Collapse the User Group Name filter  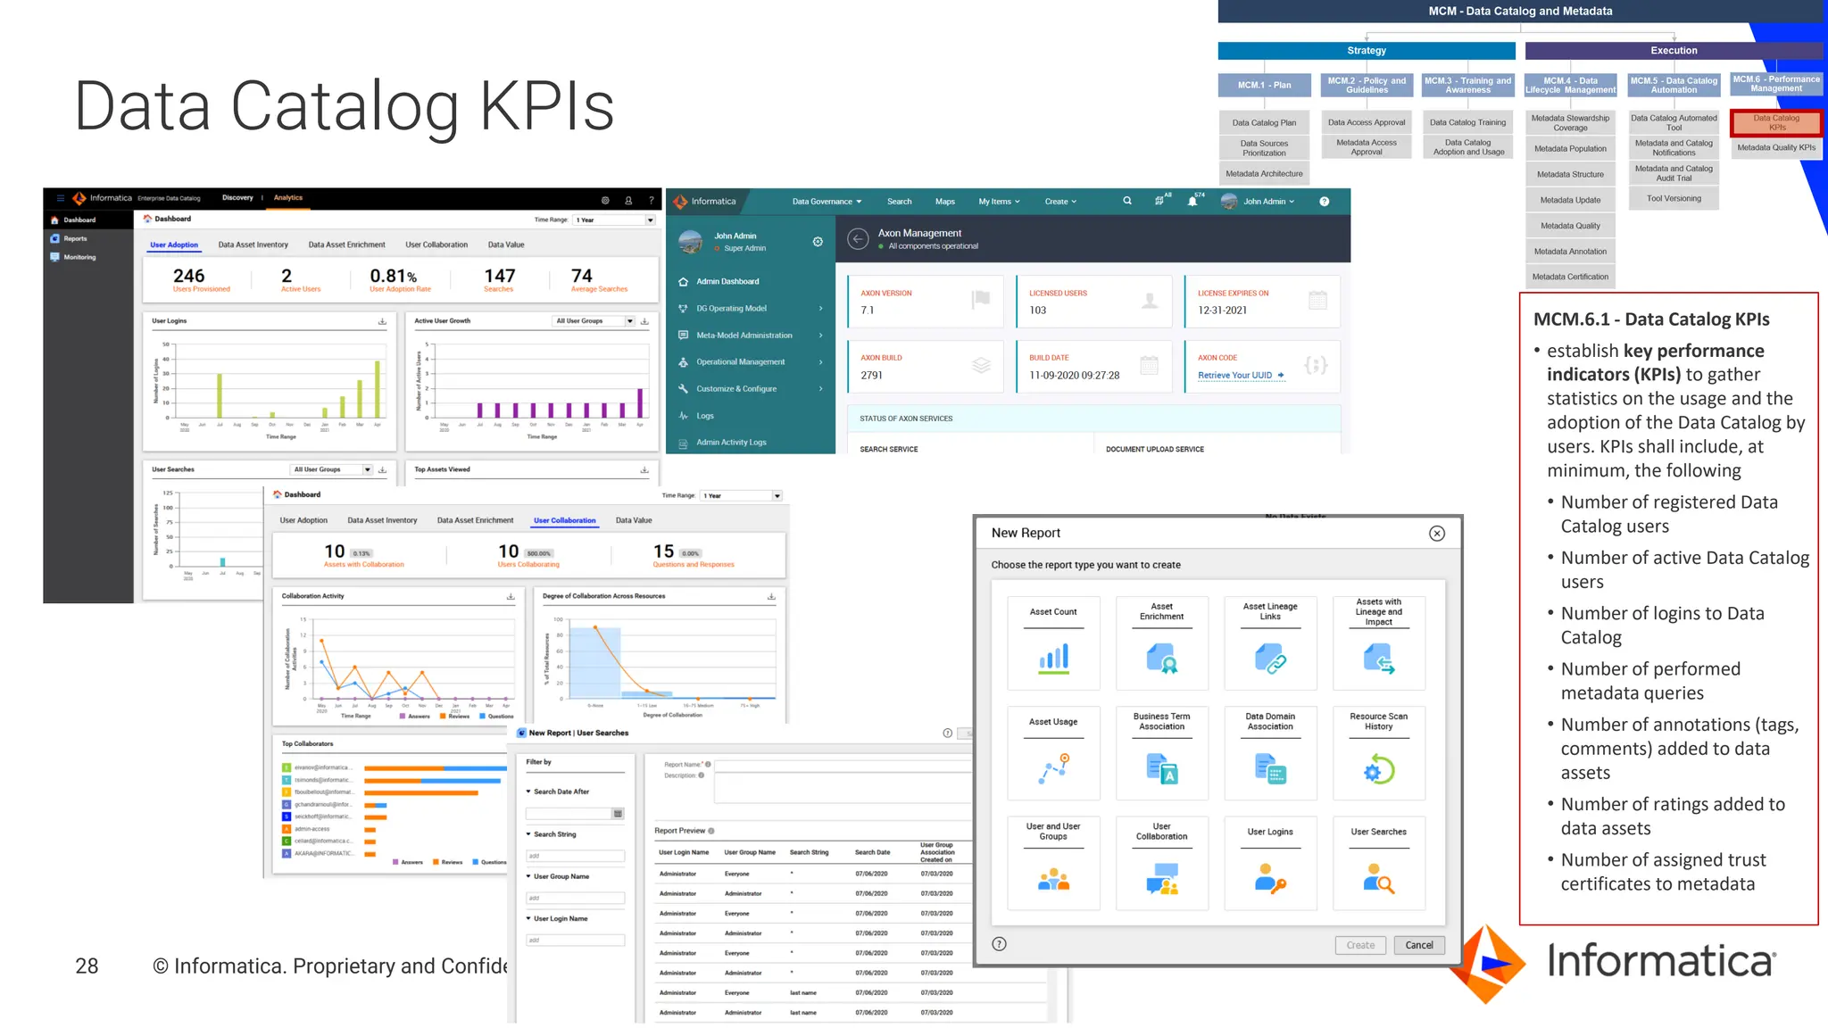(528, 876)
